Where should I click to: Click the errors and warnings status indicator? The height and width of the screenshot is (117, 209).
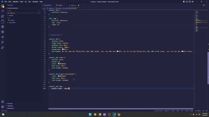pyautogui.click(x=4, y=110)
